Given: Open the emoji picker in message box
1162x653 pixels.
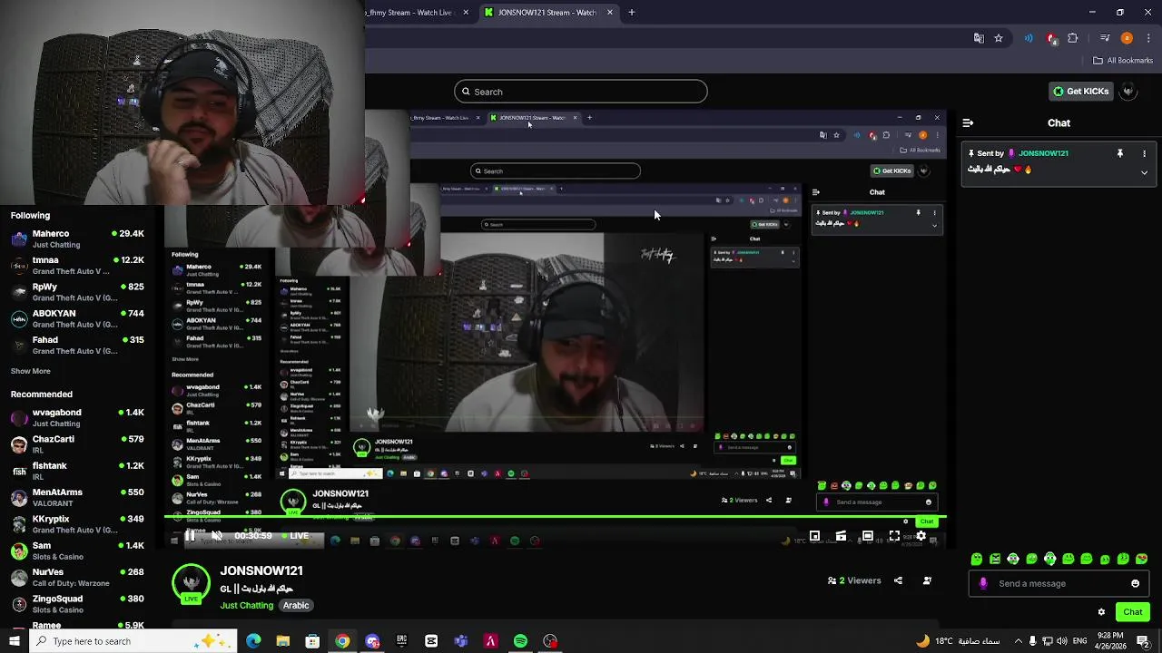Looking at the screenshot, I should click(x=1135, y=583).
